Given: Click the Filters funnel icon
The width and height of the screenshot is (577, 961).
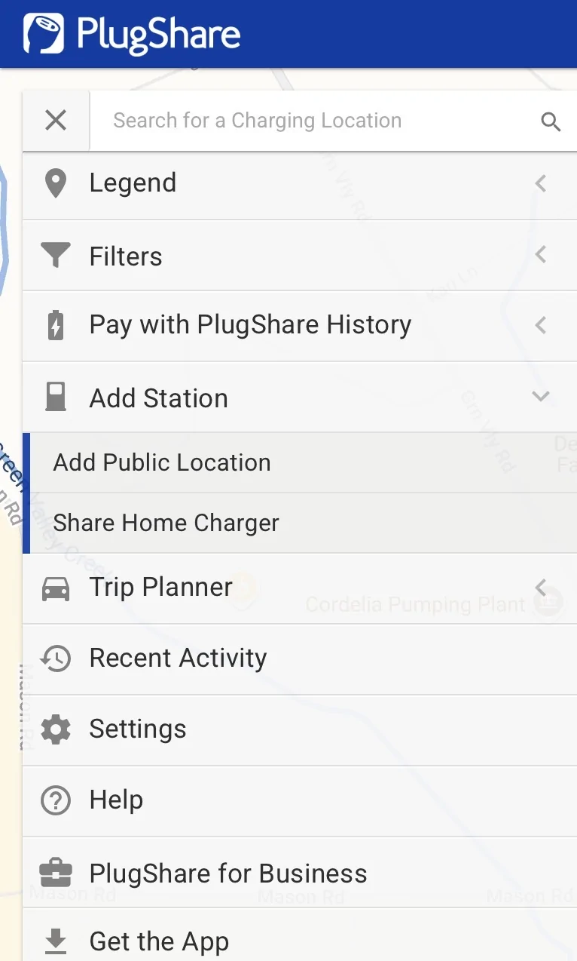Looking at the screenshot, I should point(56,256).
